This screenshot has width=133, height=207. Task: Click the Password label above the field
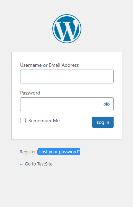[x=30, y=93]
